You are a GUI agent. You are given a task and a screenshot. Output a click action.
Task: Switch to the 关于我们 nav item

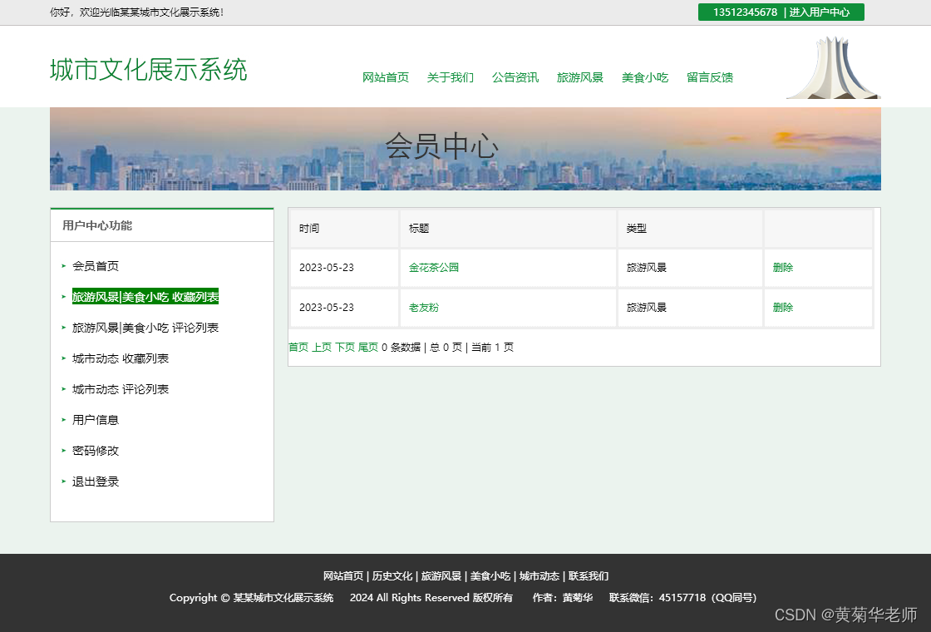coord(451,77)
